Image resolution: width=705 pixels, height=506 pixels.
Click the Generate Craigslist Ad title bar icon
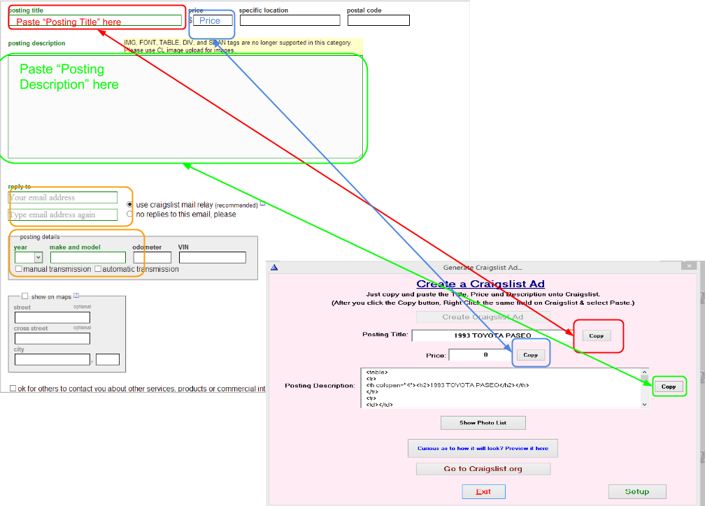(x=274, y=268)
